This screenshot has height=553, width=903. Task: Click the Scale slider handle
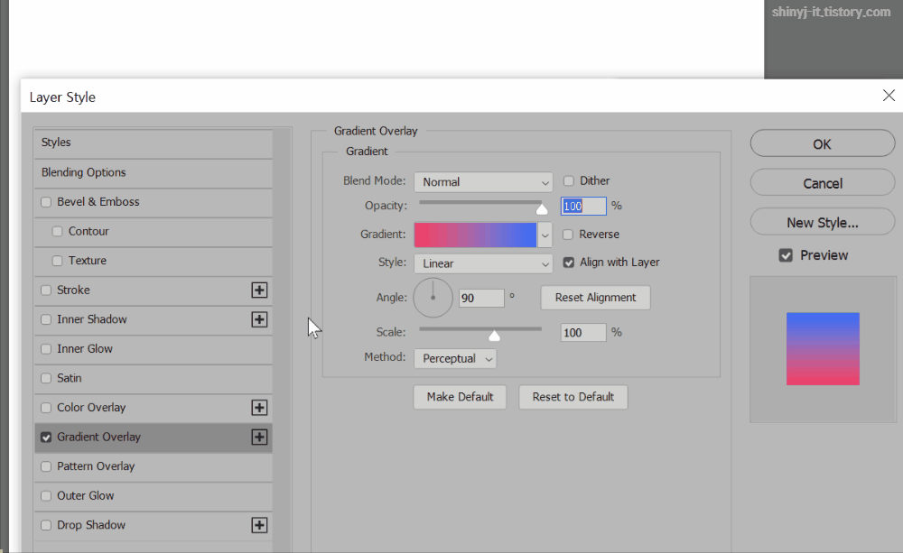tap(494, 335)
